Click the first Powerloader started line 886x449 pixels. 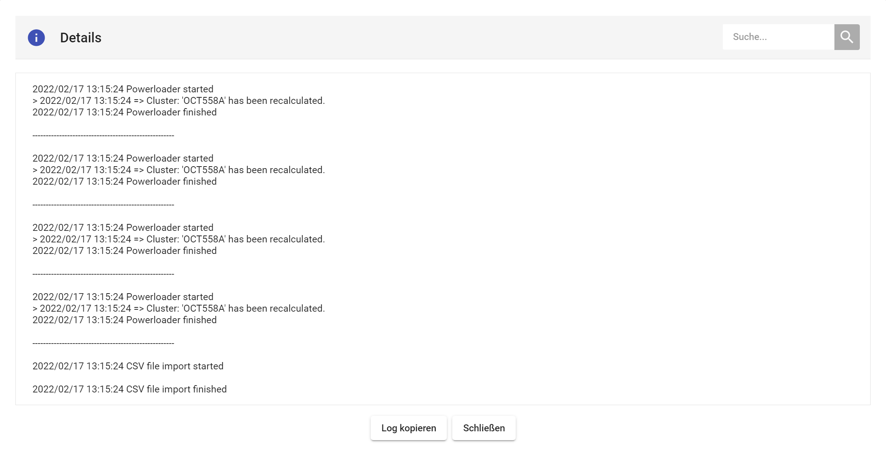tap(123, 89)
